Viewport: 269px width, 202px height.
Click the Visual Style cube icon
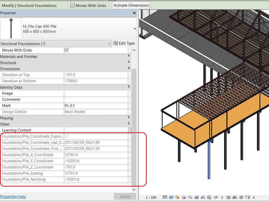(171, 197)
